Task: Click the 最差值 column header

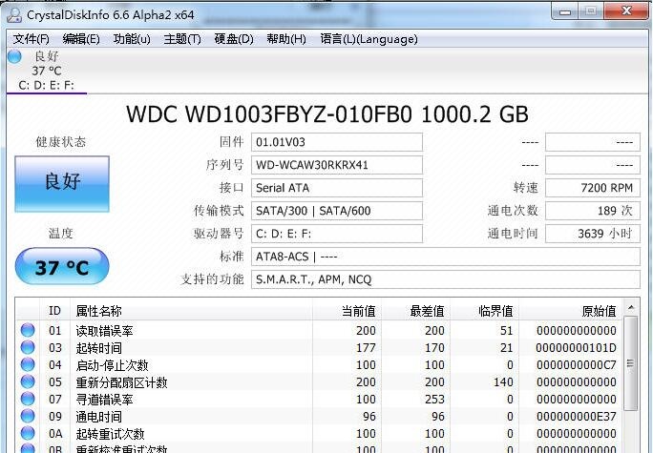Action: [415, 311]
